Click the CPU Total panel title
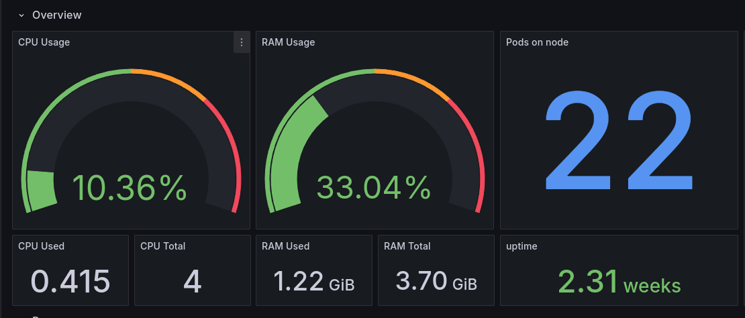This screenshot has width=745, height=318. [x=163, y=246]
